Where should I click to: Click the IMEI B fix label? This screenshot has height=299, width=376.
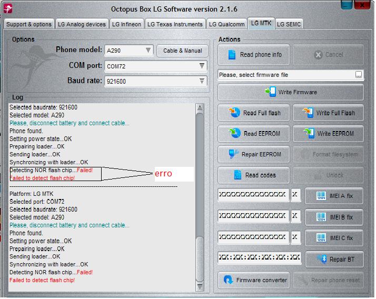coord(341,217)
